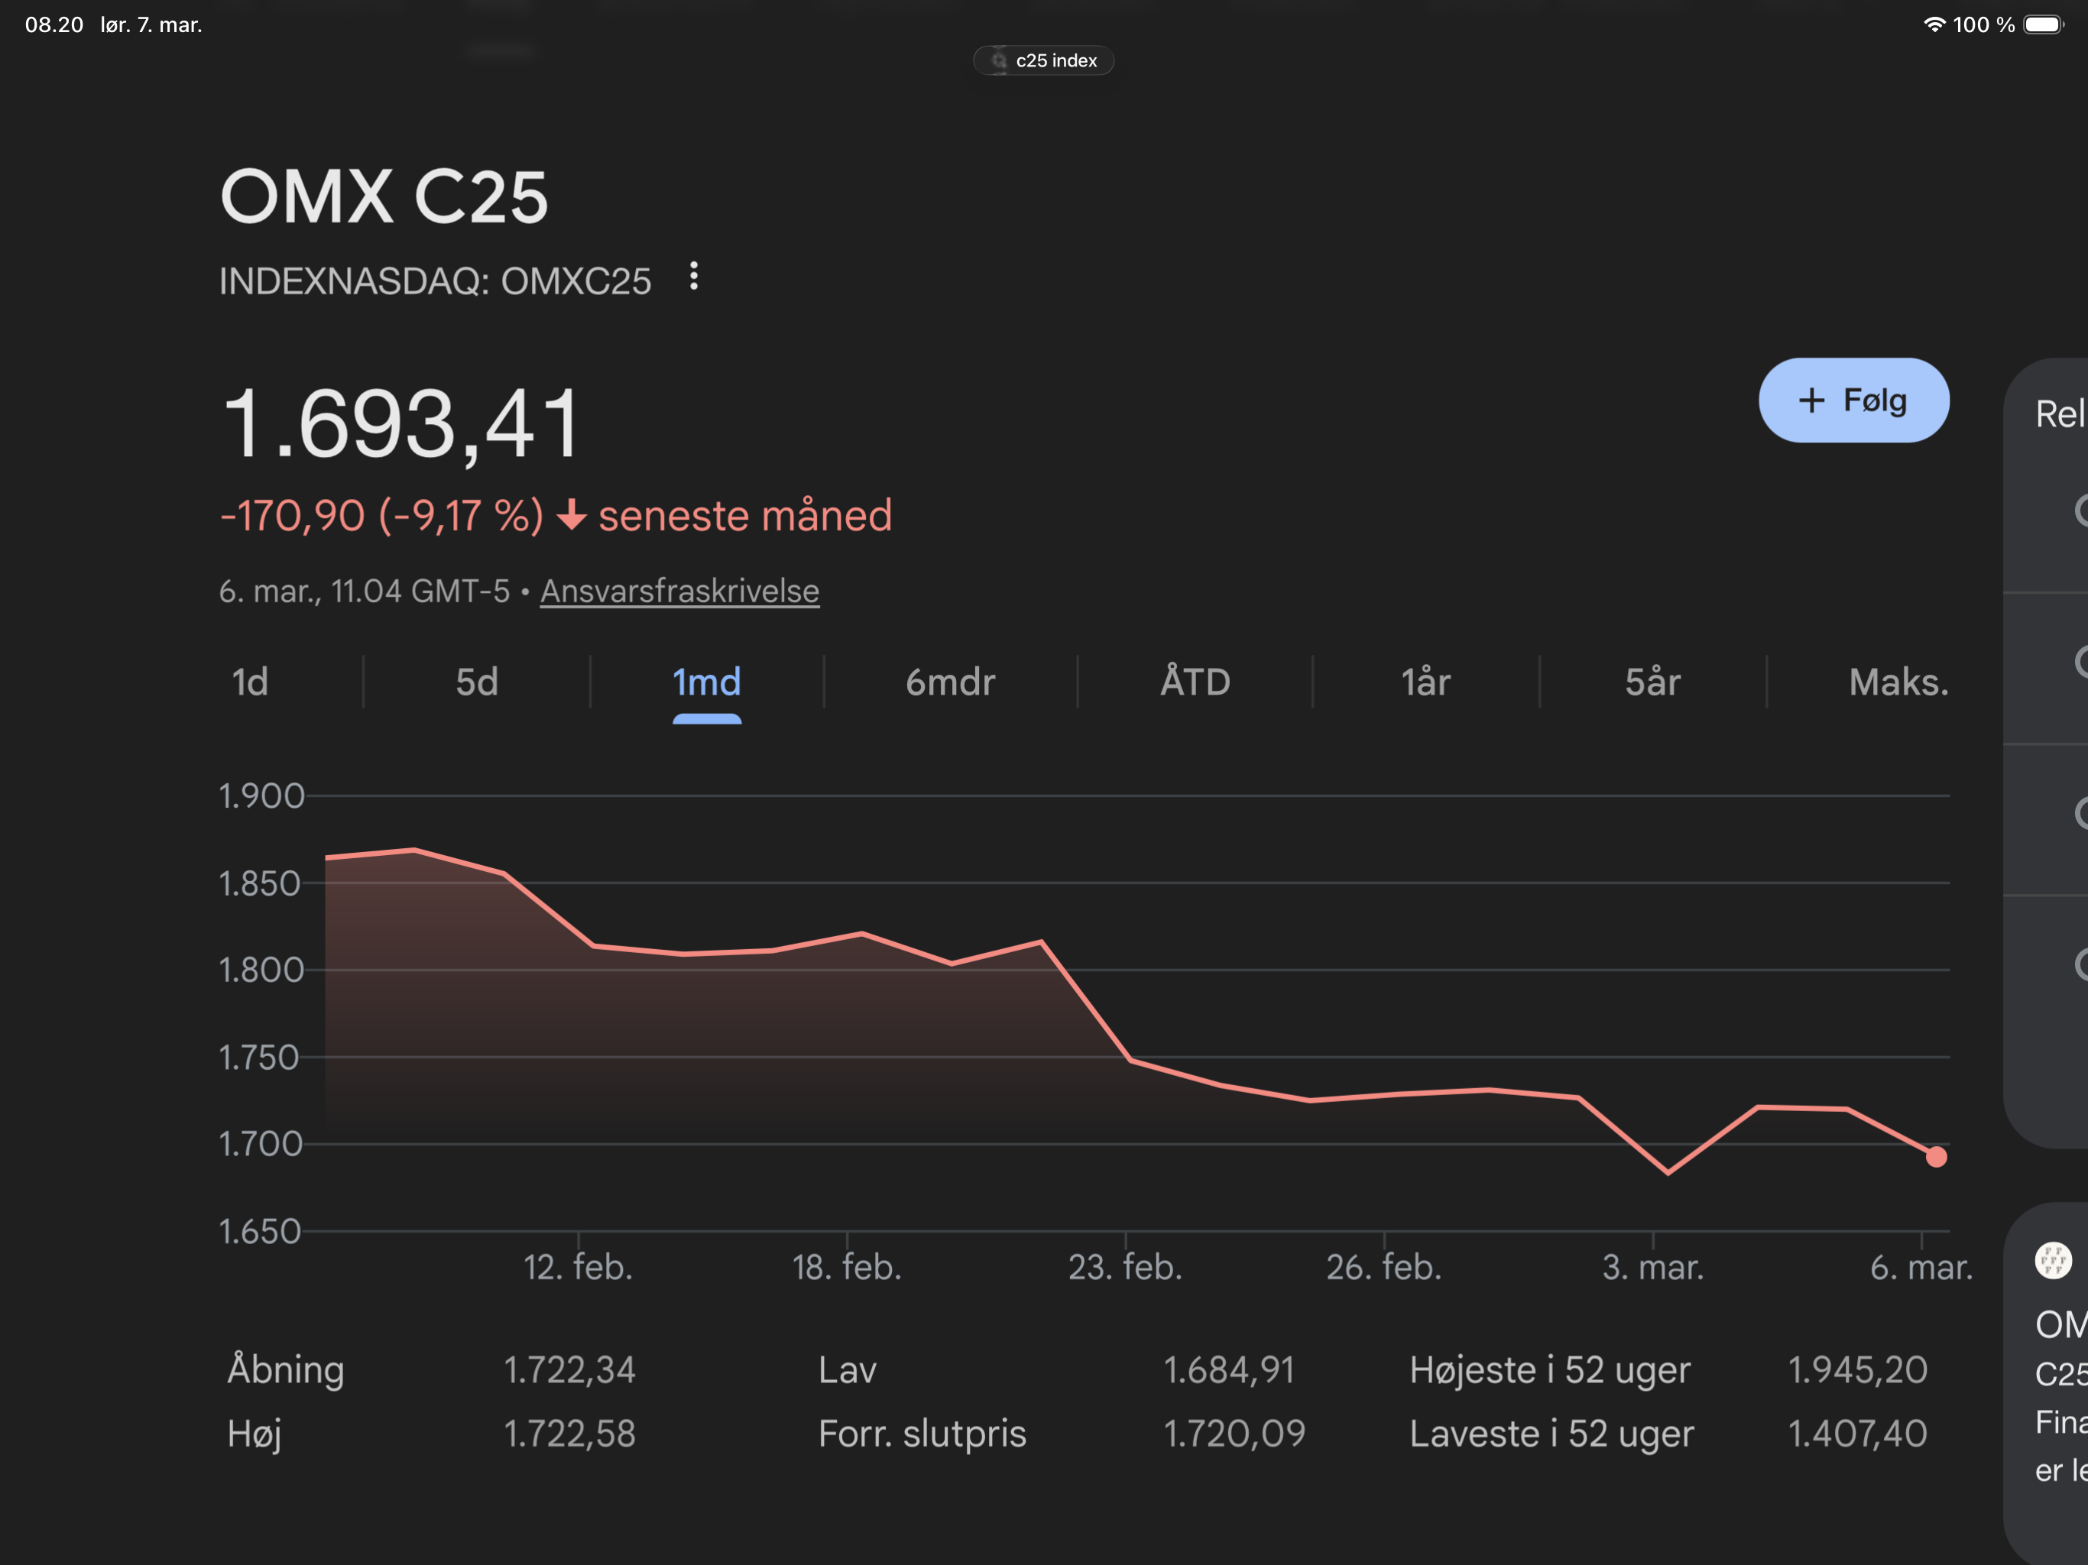
Task: Select the 1md chart range tab
Action: [707, 683]
